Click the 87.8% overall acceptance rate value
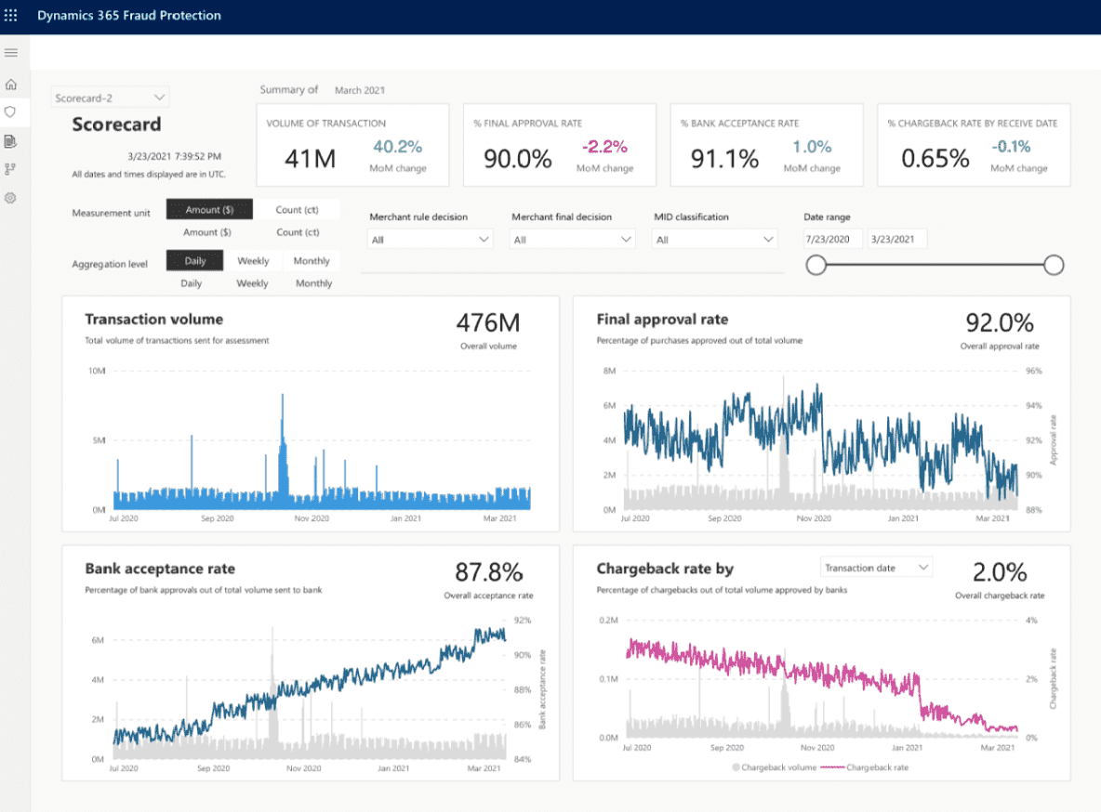1101x812 pixels. click(489, 572)
